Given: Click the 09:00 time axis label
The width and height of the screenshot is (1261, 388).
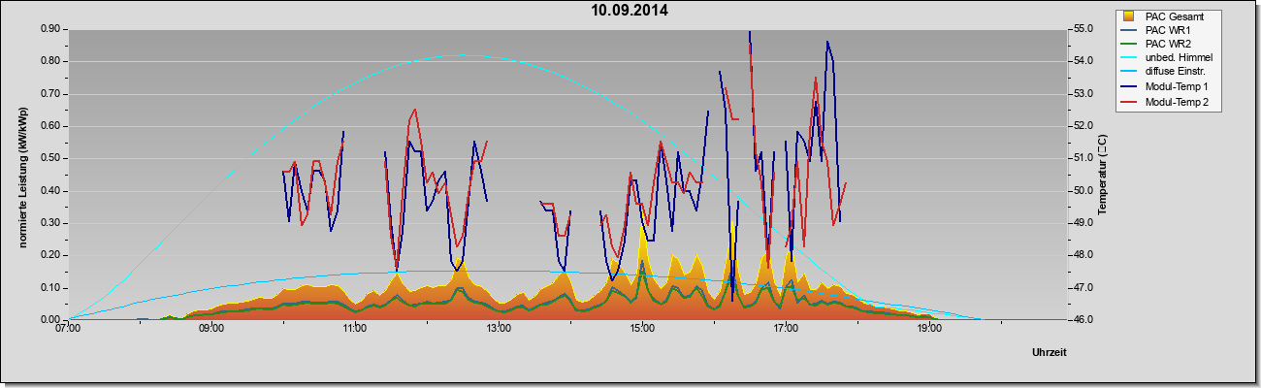Looking at the screenshot, I should click(211, 328).
